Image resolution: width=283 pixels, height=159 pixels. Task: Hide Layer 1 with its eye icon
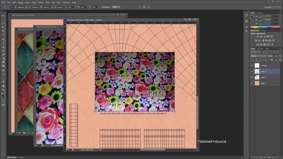coord(252,83)
